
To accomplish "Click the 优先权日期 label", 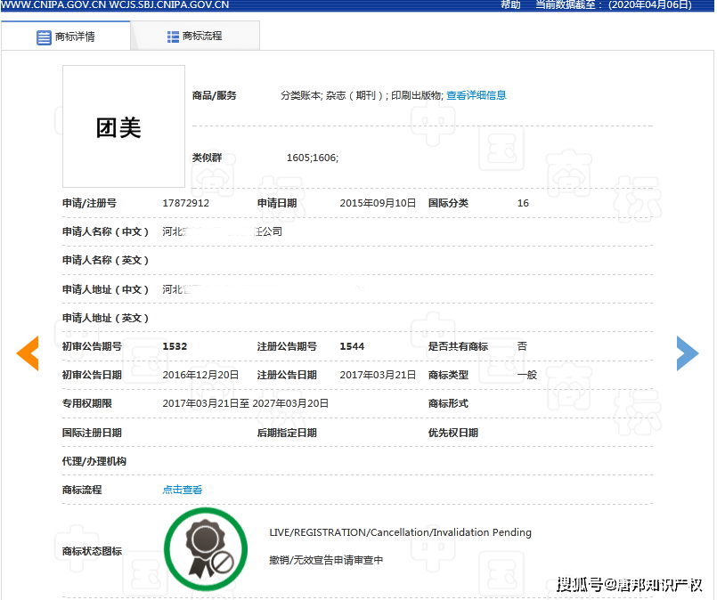I will 453,433.
